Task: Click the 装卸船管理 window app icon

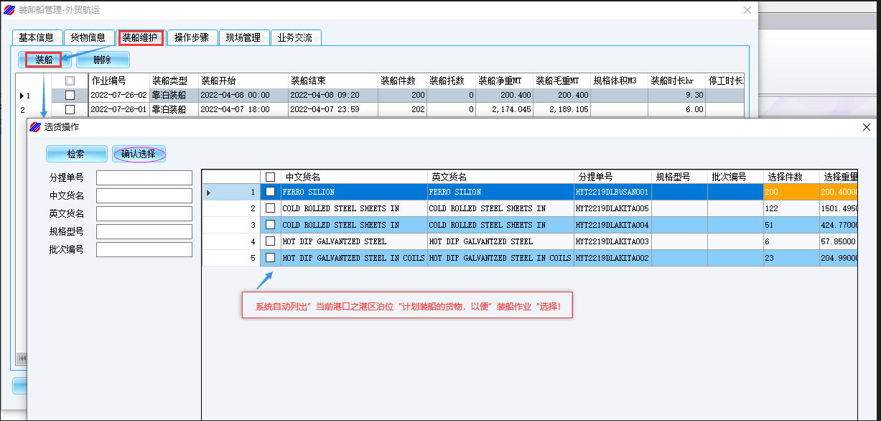Action: tap(9, 10)
